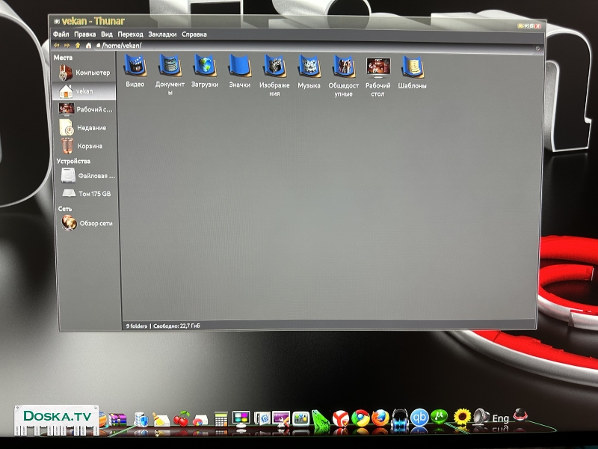Image resolution: width=598 pixels, height=449 pixels.
Task: Select Рабочий с… in the sidebar
Action: (84, 109)
